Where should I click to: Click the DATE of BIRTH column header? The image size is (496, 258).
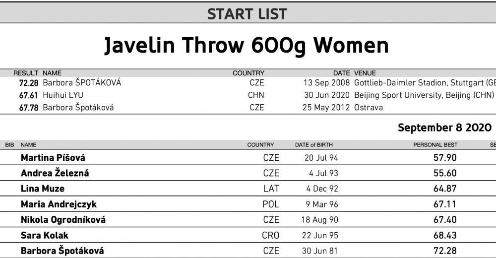pos(314,145)
